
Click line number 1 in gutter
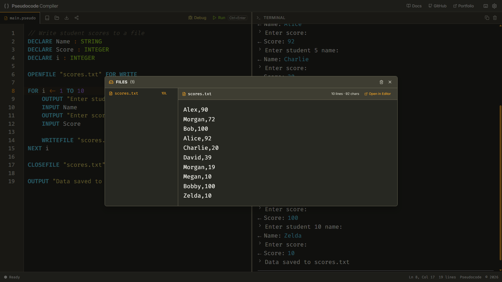pyautogui.click(x=13, y=33)
